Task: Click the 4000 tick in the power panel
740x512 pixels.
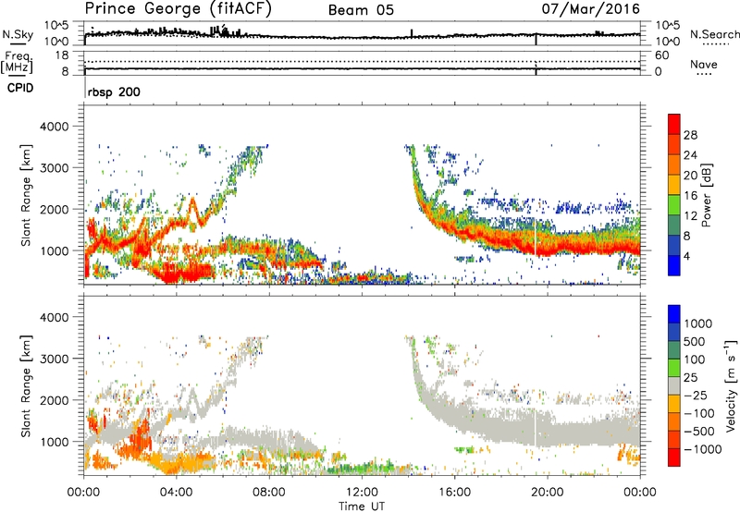Action: pyautogui.click(x=55, y=127)
